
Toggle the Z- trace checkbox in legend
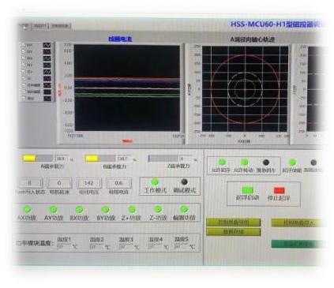coord(23,78)
